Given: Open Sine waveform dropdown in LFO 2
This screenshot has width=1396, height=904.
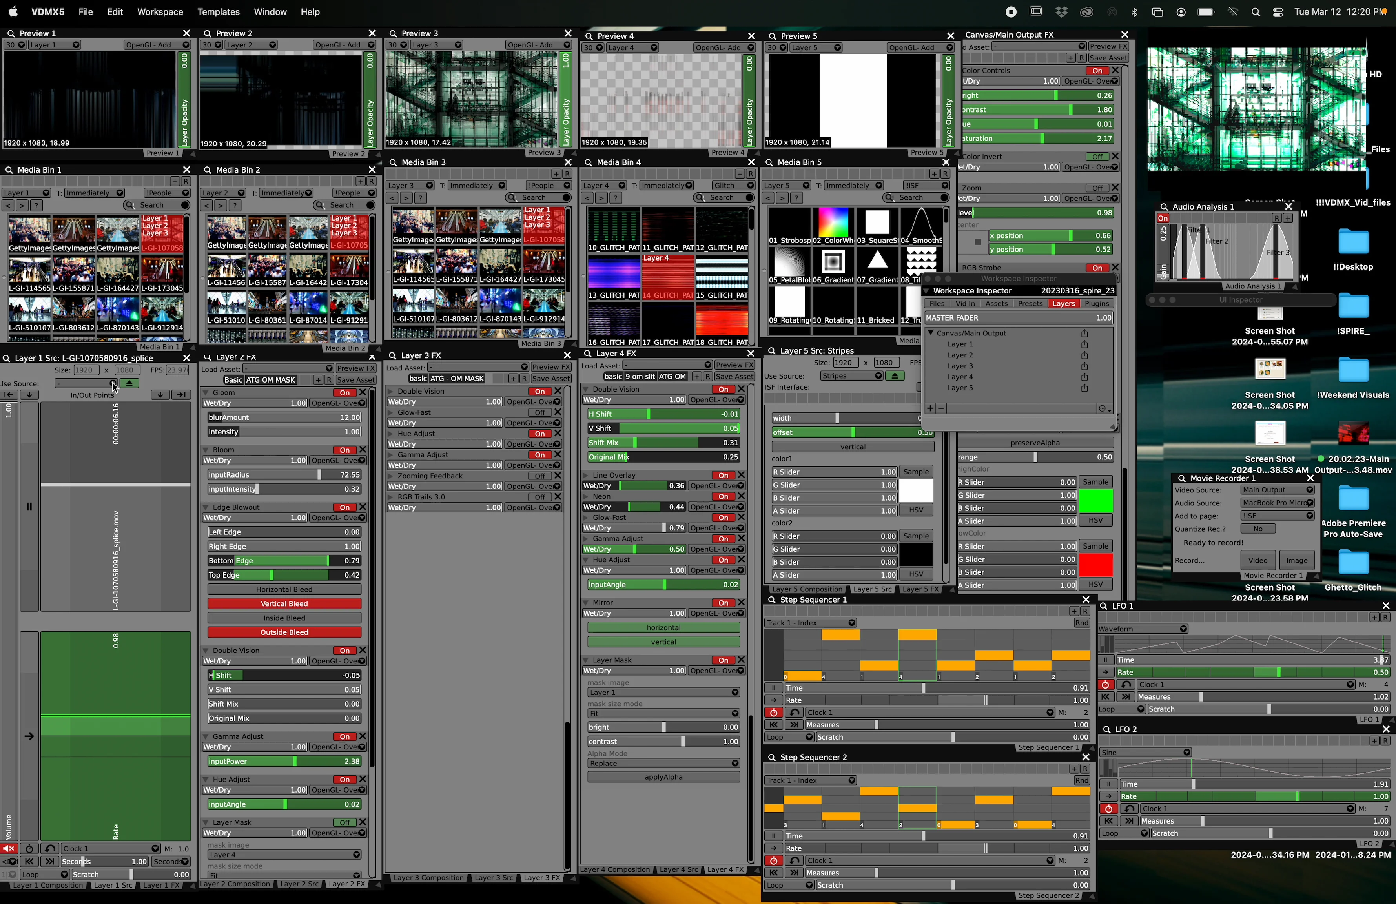Looking at the screenshot, I should tap(1146, 752).
